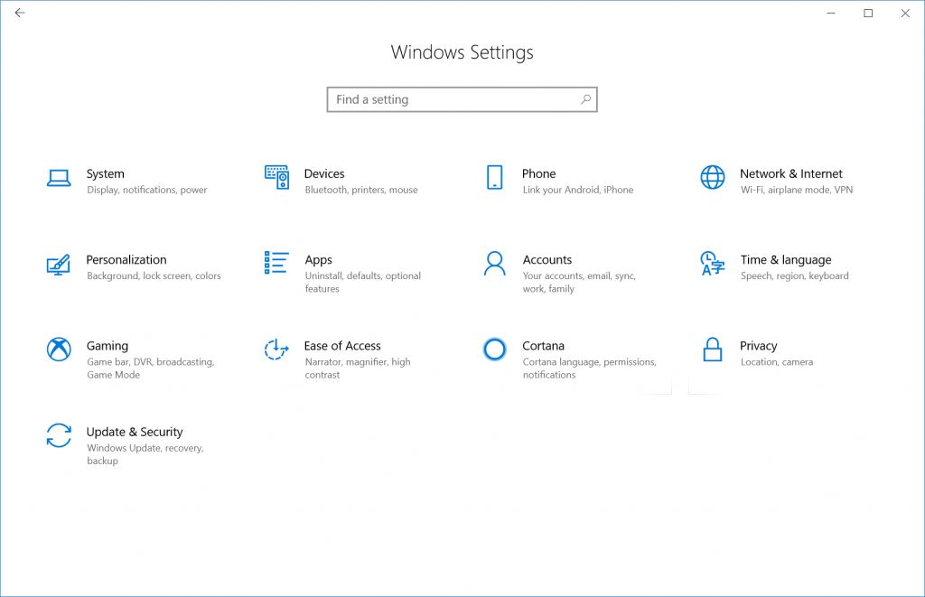Select the Phone icon
The image size is (925, 597).
tap(494, 177)
